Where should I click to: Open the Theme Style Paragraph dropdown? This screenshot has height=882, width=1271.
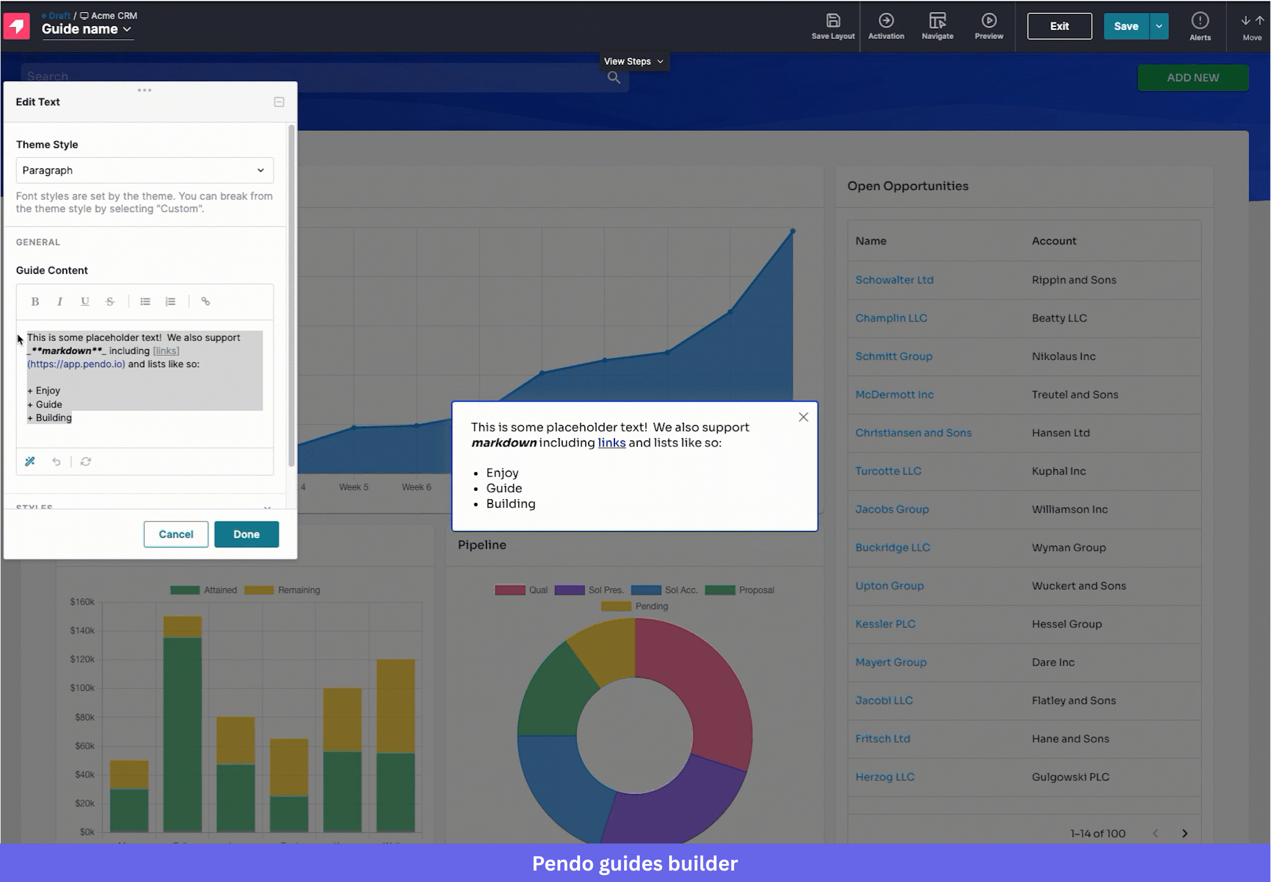tap(144, 171)
